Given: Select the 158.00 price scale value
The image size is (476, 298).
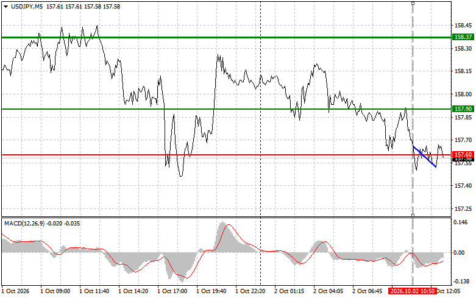Looking at the screenshot, I should click(x=463, y=94).
